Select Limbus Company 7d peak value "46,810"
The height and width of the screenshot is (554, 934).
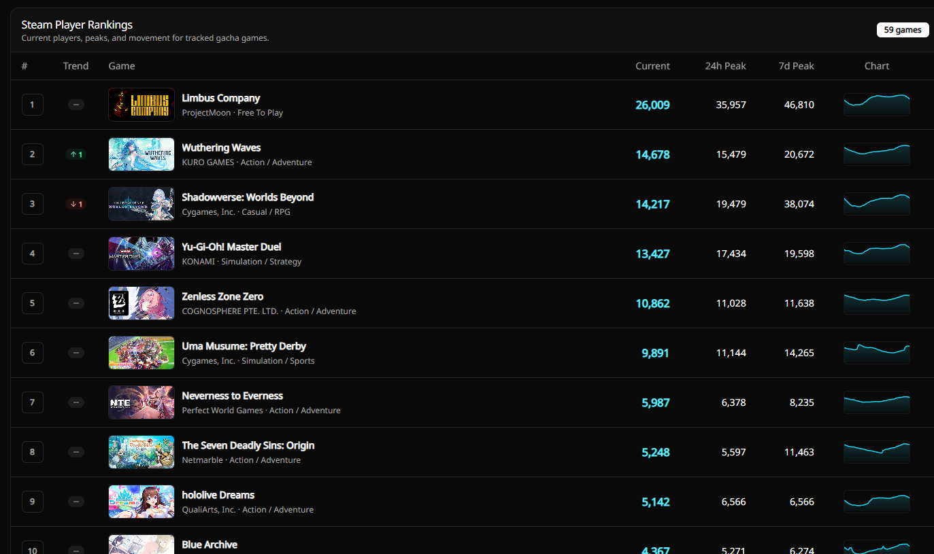tap(799, 105)
